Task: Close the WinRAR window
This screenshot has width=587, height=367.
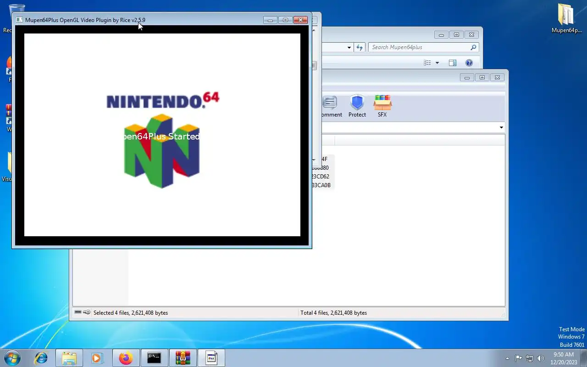Action: click(497, 78)
